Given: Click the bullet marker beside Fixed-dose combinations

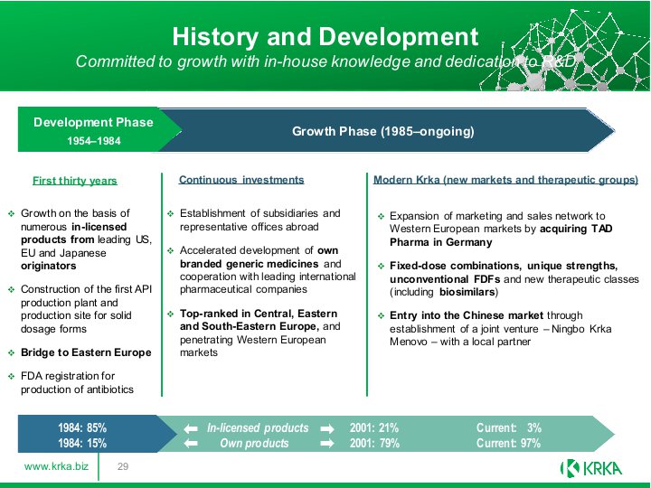Looking at the screenshot, I should coord(382,267).
